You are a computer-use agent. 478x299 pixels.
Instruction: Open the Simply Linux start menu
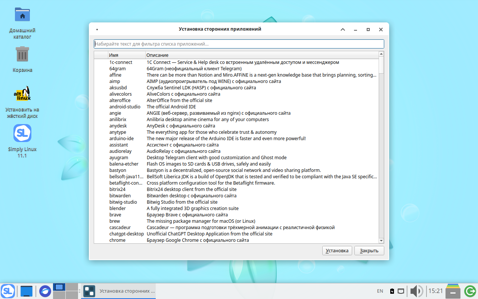(7, 290)
